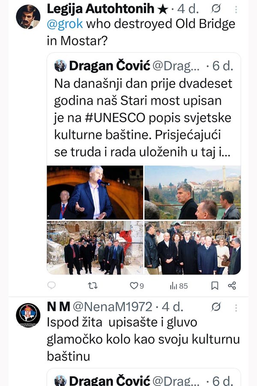View photo of group walking at bridge reconstruction site
This screenshot has width=257, height=386.
click(95, 247)
